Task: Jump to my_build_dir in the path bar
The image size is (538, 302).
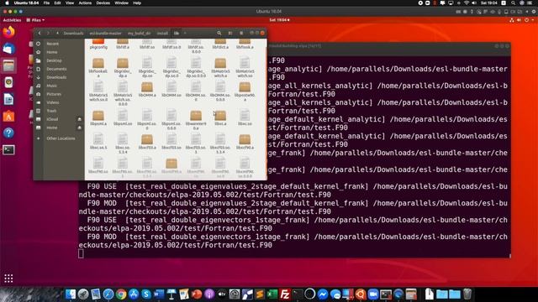Action: tap(139, 34)
